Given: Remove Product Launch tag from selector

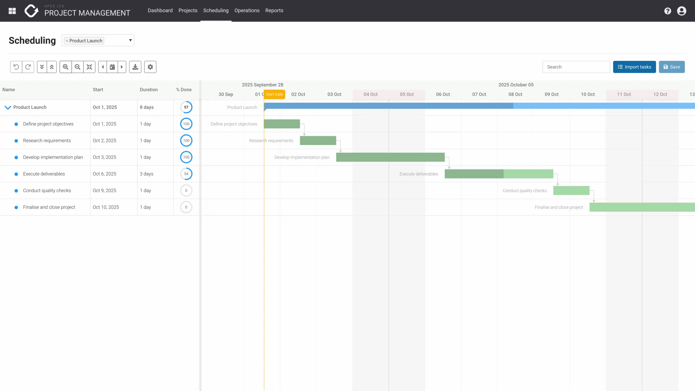Looking at the screenshot, I should pos(67,41).
